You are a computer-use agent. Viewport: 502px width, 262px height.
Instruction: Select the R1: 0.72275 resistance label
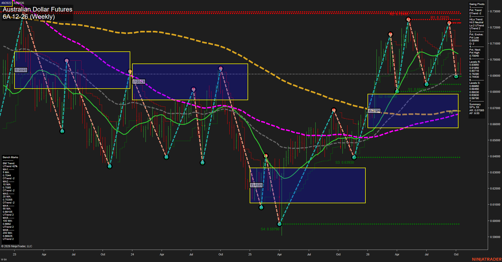pyautogui.click(x=440, y=18)
